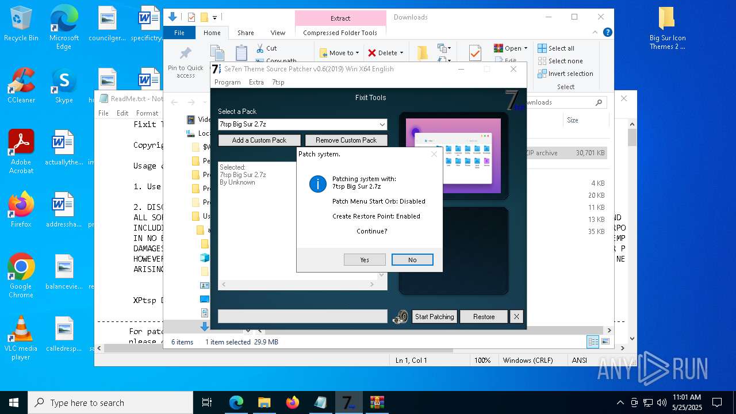Open Notepad File menu
Viewport: 736px width, 414px height.
click(x=103, y=113)
